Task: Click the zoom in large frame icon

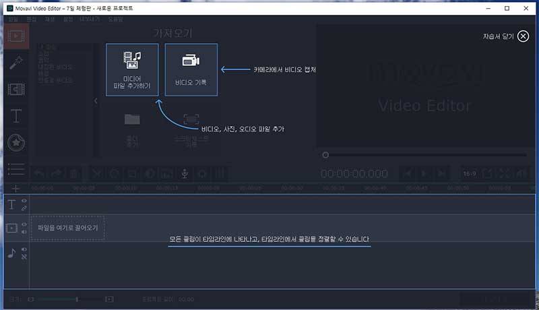Action: [x=109, y=299]
